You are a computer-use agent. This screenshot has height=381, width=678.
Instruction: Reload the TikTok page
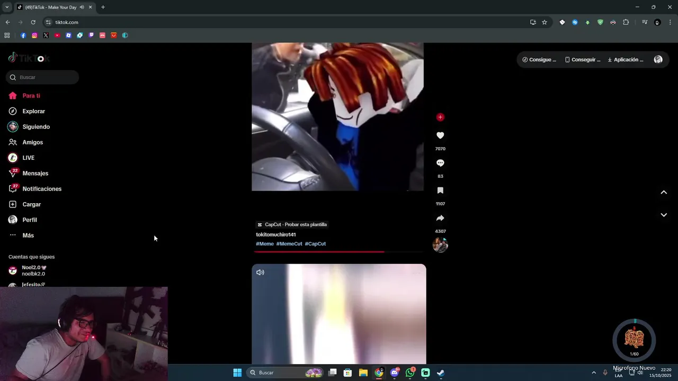coord(33,22)
